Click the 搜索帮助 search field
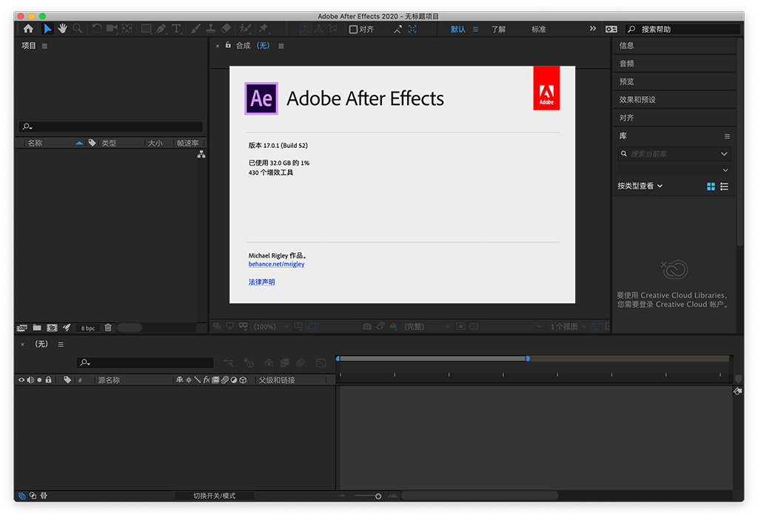 682,30
